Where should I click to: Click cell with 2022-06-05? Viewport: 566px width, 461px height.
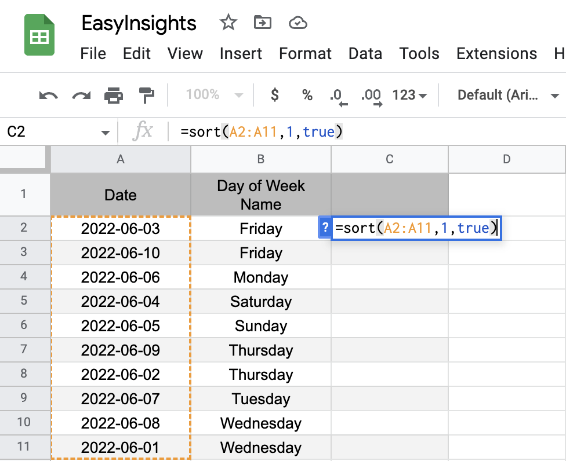click(121, 325)
